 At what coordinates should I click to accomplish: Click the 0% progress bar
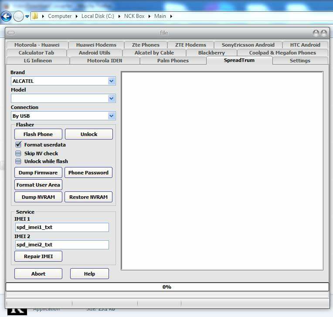tap(167, 287)
